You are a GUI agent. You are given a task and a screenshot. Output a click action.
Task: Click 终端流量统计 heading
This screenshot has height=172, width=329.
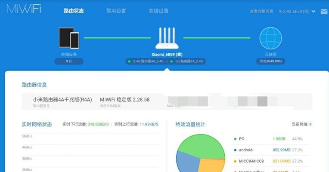[x=190, y=124]
